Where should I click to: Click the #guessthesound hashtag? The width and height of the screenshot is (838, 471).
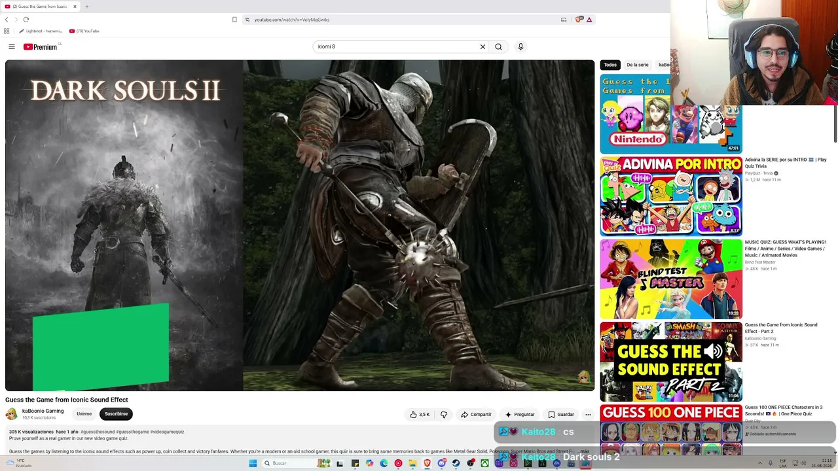[98, 432]
